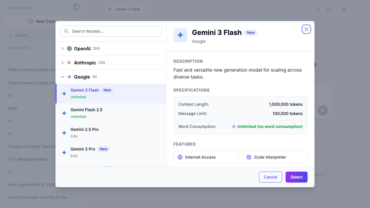
Task: Close the model selection dialog
Action: 306,29
